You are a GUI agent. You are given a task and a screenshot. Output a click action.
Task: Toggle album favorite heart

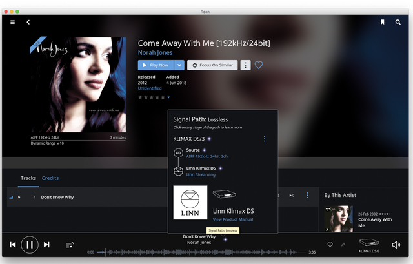click(x=259, y=65)
